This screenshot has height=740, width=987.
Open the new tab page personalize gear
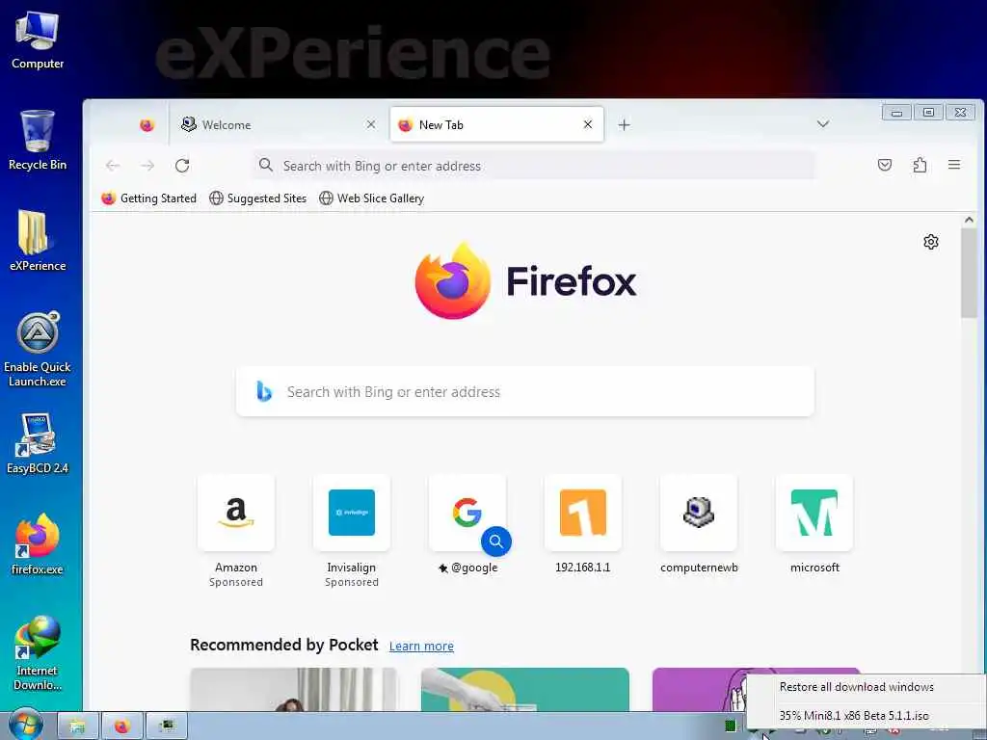pos(931,242)
